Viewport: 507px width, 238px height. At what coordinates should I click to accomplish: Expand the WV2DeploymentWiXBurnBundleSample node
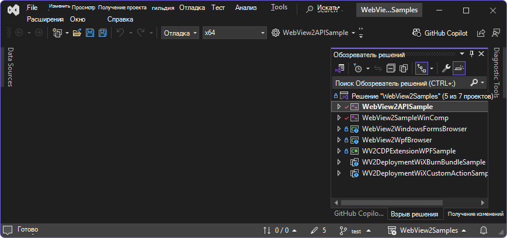339,162
